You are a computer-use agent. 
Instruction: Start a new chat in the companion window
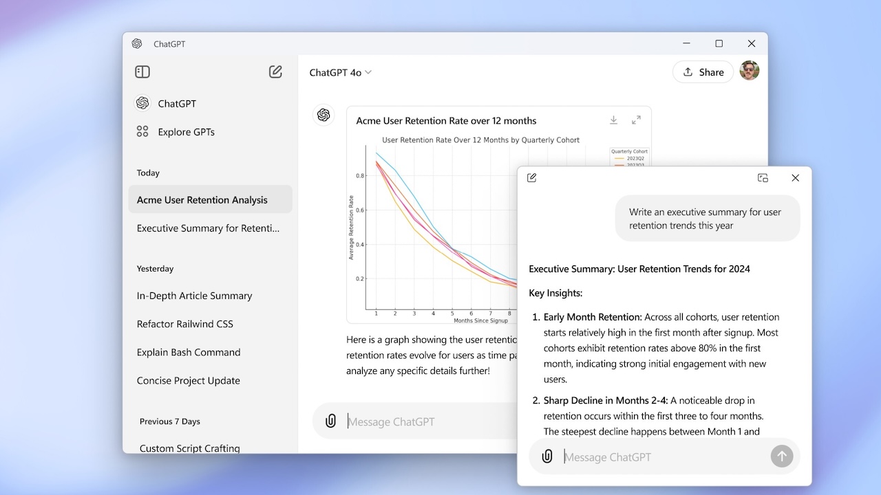532,178
